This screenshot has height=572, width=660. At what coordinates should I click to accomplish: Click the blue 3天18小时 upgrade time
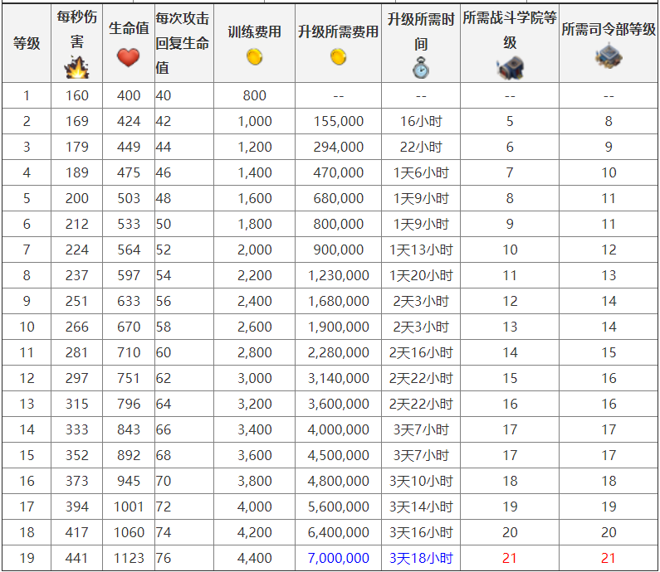pos(421,558)
